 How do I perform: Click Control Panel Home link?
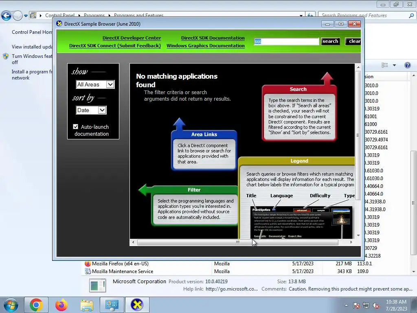tap(32, 32)
